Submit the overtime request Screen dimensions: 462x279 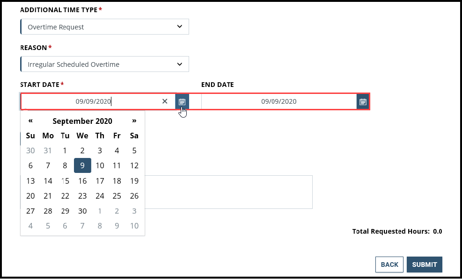point(424,264)
